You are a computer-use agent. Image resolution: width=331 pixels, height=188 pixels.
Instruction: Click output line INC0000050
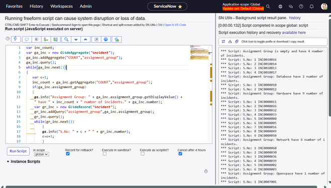point(249,135)
